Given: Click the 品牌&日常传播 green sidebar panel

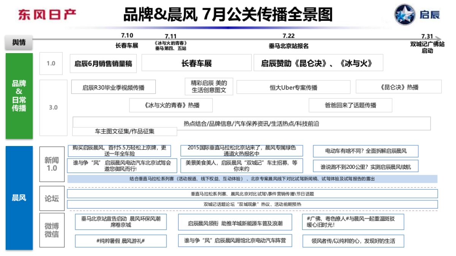Looking at the screenshot, I should [19, 95].
